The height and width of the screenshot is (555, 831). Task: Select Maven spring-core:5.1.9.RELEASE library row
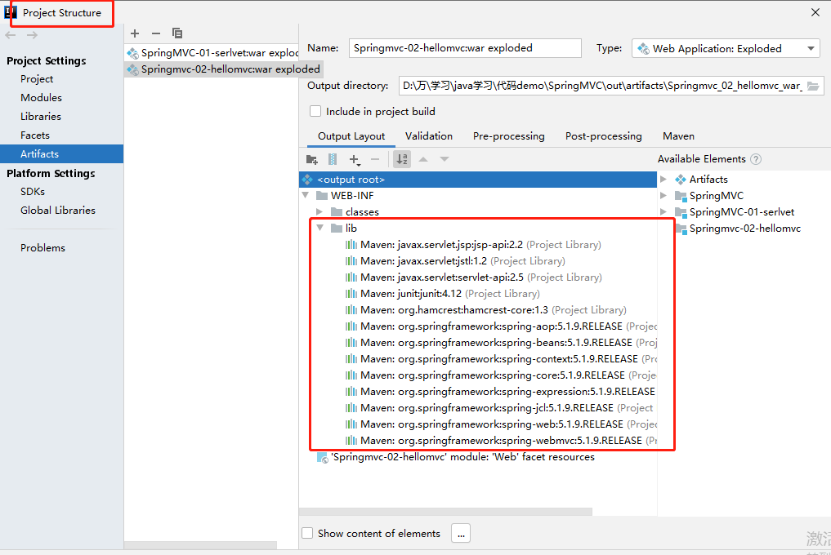pos(501,375)
